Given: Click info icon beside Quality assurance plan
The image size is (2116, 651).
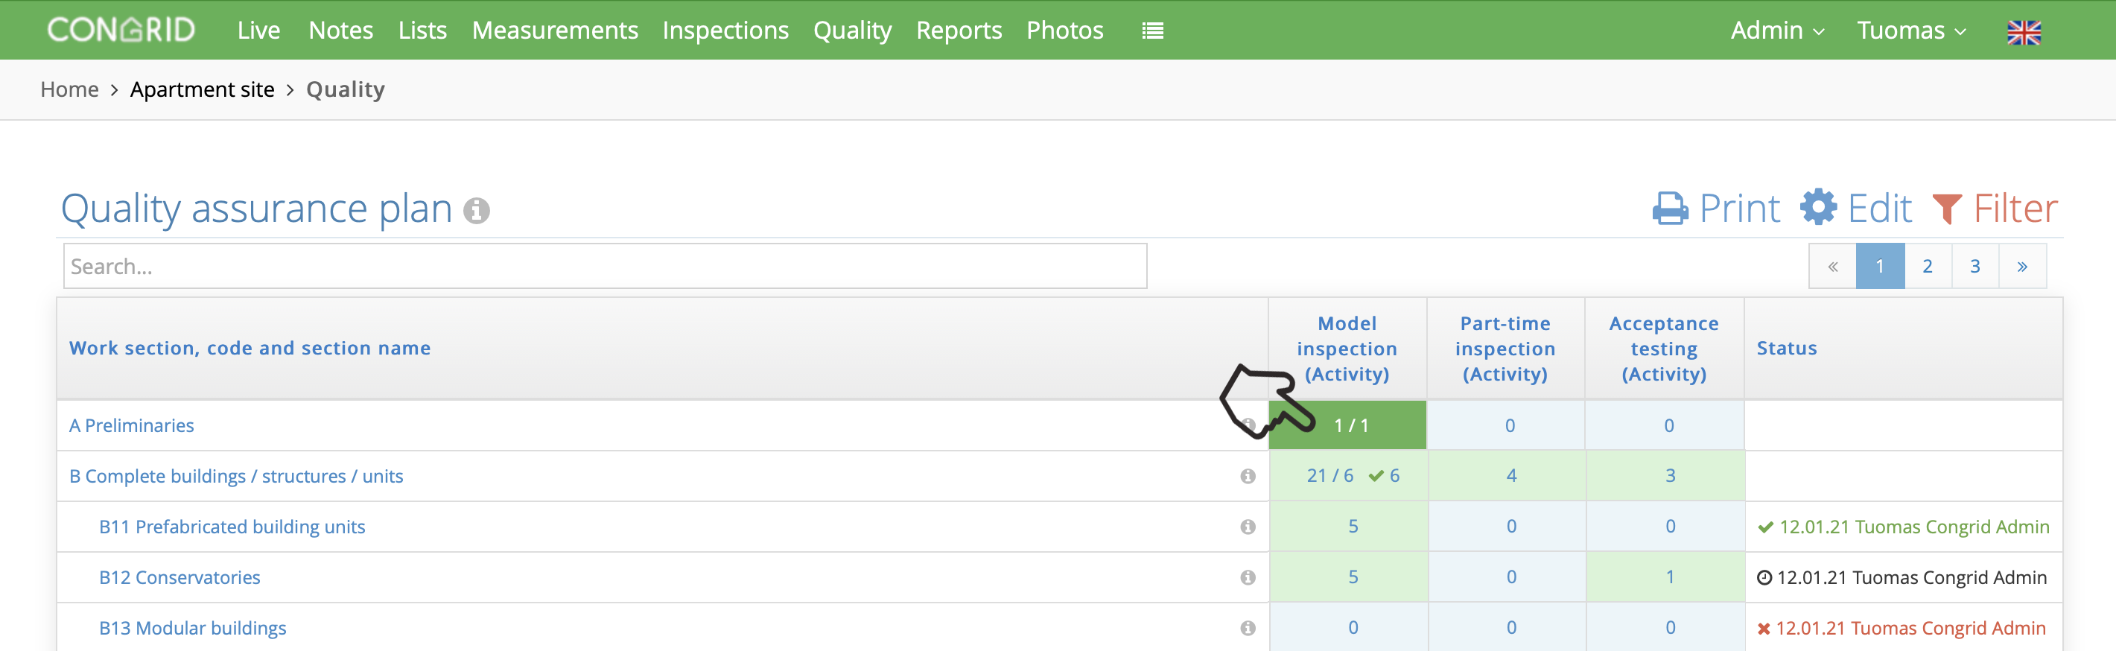Looking at the screenshot, I should pos(477,211).
